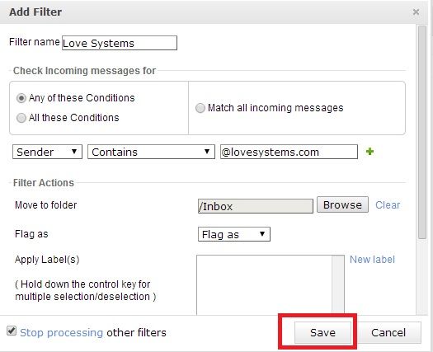The image size is (433, 352).
Task: Click the @lovesystems.com condition value field
Action: [x=289, y=152]
